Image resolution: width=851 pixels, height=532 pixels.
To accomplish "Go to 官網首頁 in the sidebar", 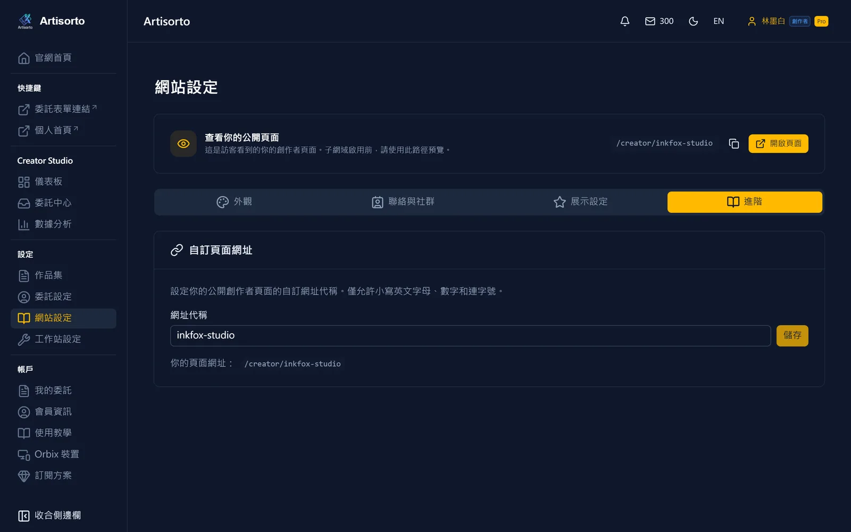I will click(63, 58).
